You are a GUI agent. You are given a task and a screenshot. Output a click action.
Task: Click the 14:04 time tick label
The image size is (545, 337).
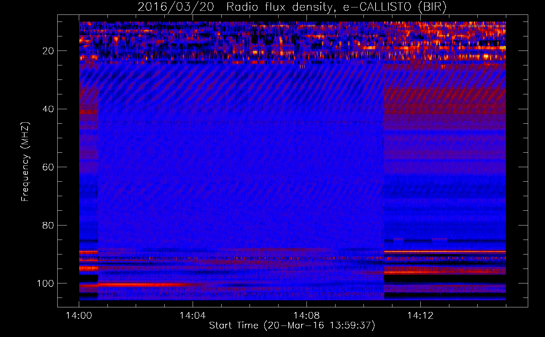click(x=193, y=316)
